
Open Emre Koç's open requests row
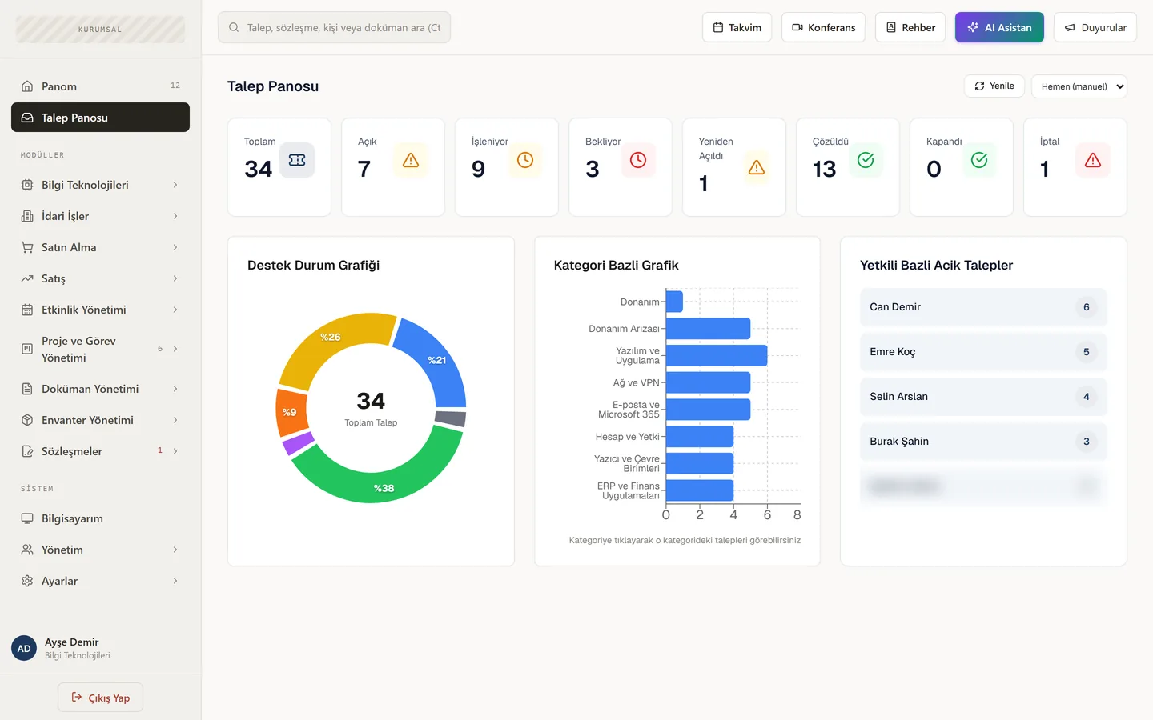(x=983, y=351)
